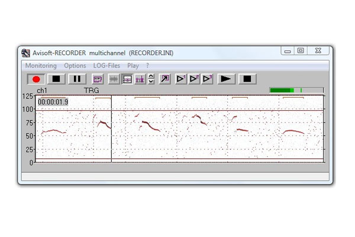Click the TRG trigger label

click(x=92, y=91)
